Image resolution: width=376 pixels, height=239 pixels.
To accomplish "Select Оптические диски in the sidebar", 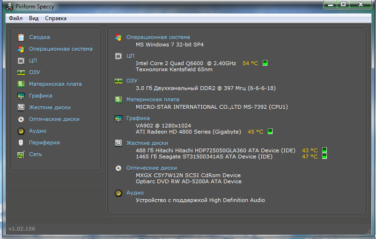I will point(54,119).
